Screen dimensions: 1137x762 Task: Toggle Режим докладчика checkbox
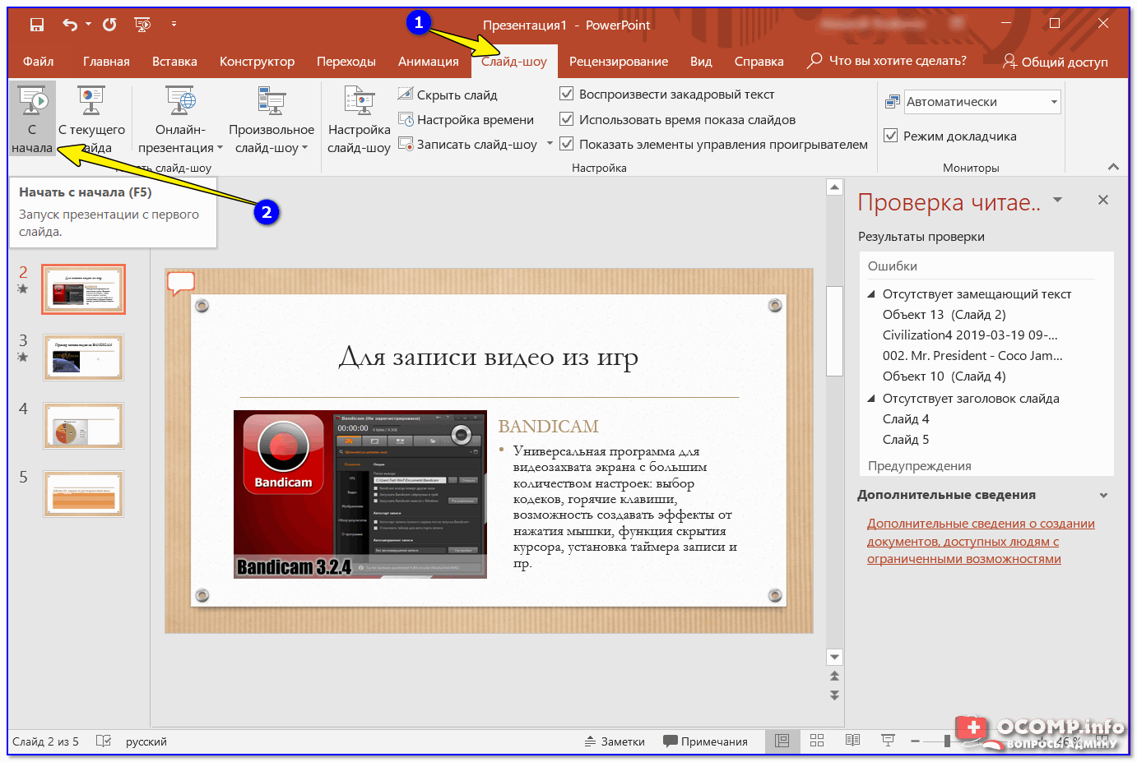[890, 136]
